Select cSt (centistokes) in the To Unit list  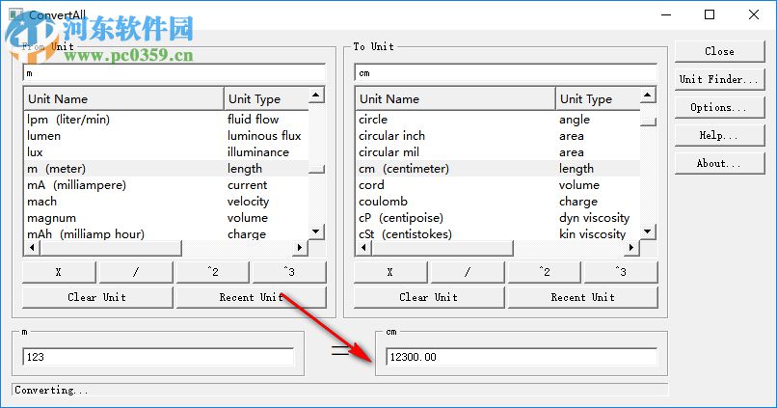click(x=498, y=233)
